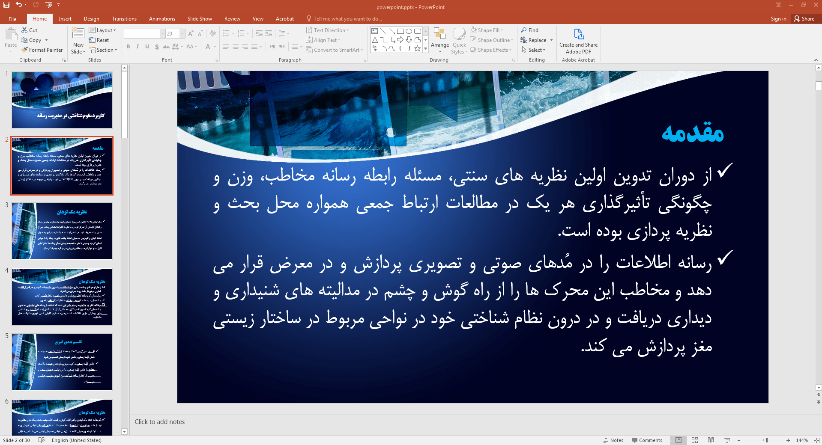Switch to Slide Sorter view in status bar
The height and width of the screenshot is (445, 822).
click(695, 440)
